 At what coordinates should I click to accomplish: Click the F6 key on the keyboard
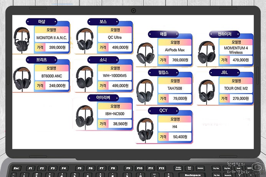coord(91,168)
